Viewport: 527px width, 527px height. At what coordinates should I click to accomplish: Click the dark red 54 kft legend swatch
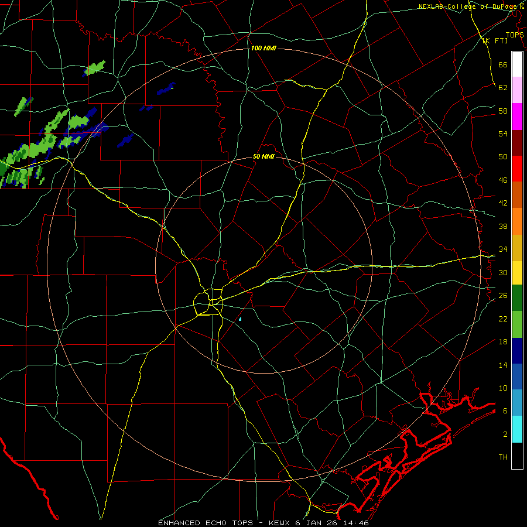[x=517, y=143]
